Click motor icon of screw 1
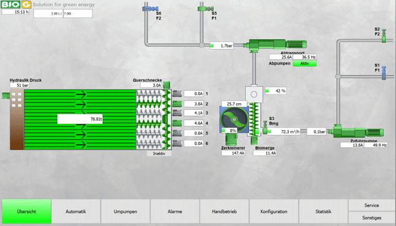Screen dimensions: 396x226 [177, 94]
